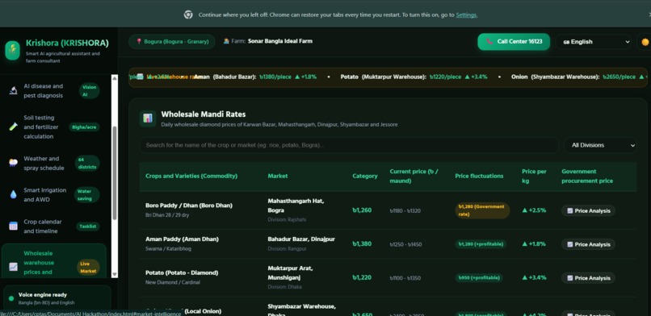651x316 pixels.
Task: Click Bahadur Bazar, Dinajpur market cell
Action: coord(301,239)
